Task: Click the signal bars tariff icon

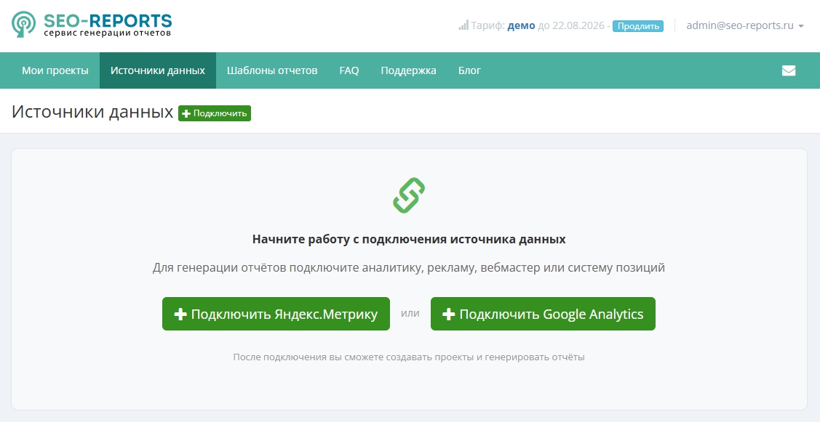Action: click(x=463, y=25)
